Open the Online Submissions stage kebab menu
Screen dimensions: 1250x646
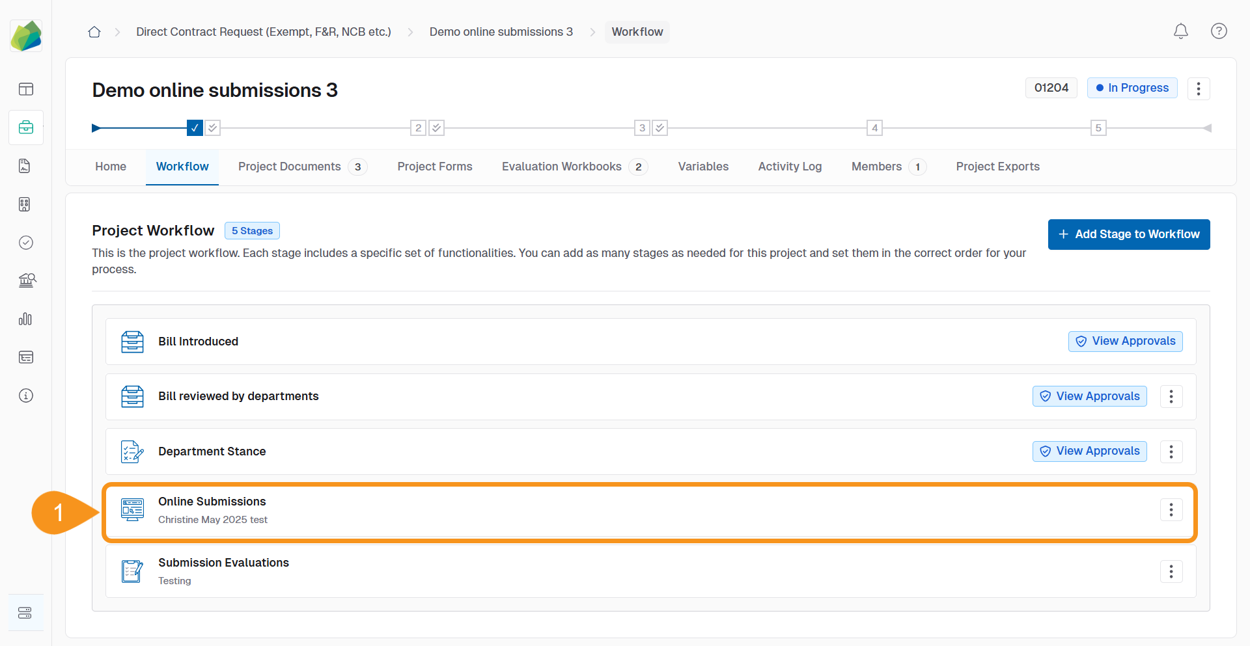[x=1171, y=510]
